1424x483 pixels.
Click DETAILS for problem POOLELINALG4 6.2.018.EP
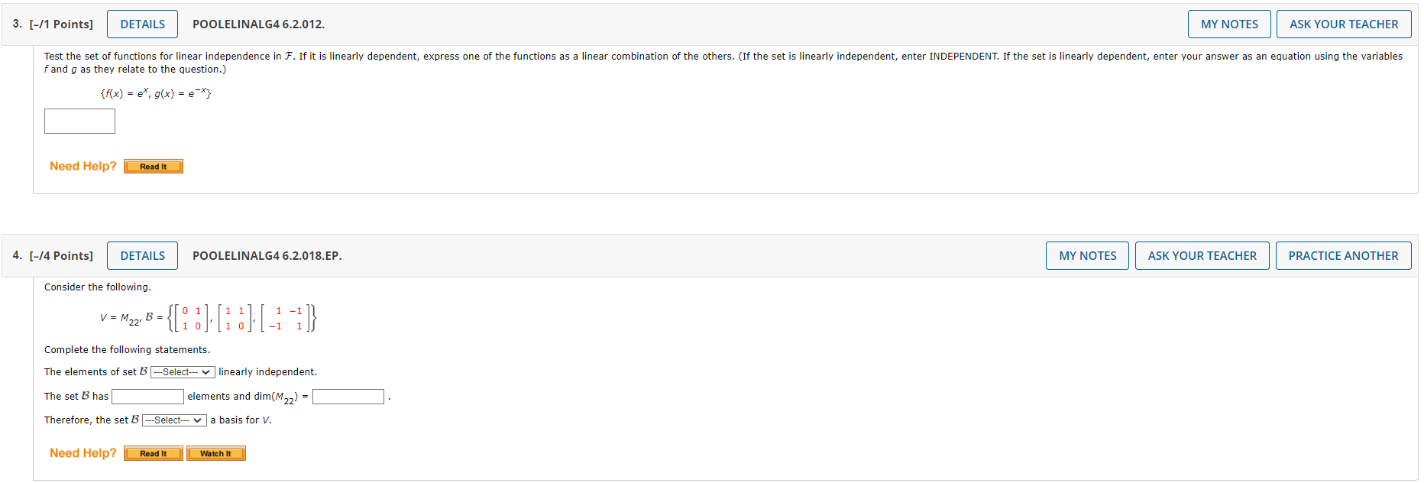142,255
